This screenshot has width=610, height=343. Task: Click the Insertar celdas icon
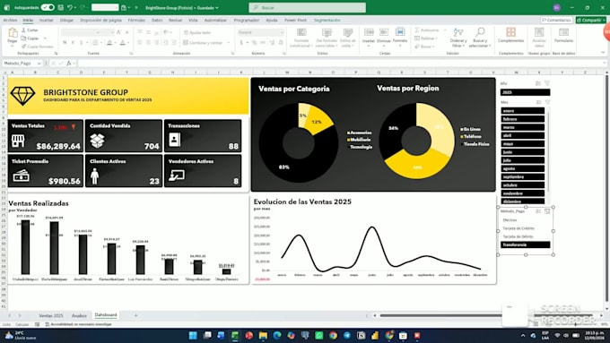pos(369,32)
